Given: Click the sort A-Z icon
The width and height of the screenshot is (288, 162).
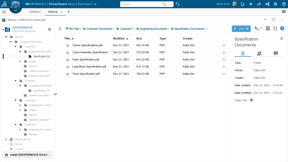Looking at the screenshot, I should (275, 28).
